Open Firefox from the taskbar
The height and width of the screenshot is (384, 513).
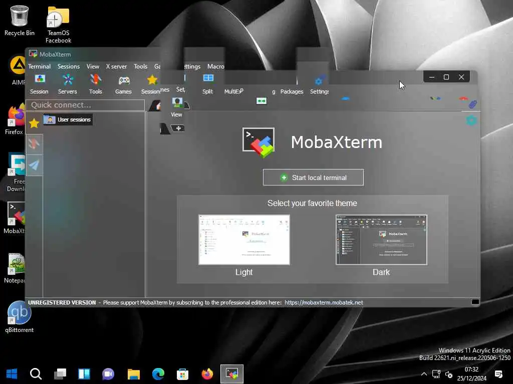pyautogui.click(x=207, y=374)
